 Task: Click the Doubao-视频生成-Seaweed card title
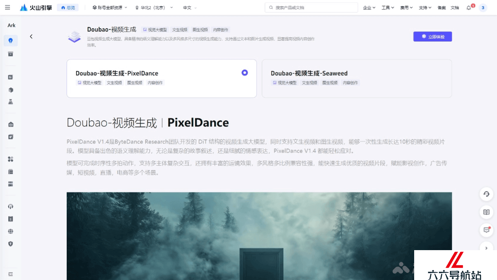tap(309, 73)
